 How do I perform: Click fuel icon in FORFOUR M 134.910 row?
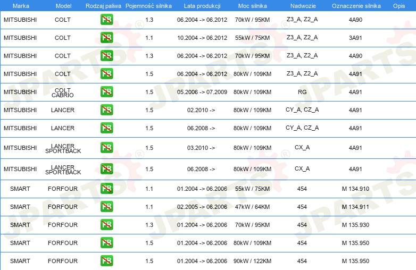106,188
